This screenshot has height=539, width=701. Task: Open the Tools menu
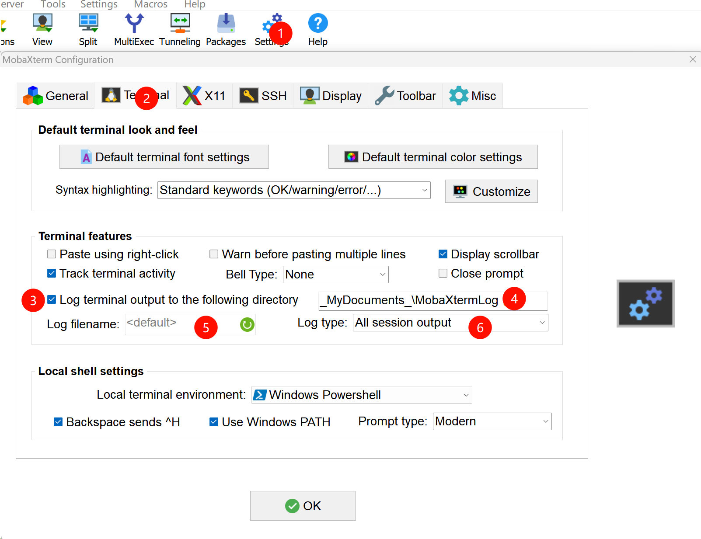coord(53,4)
